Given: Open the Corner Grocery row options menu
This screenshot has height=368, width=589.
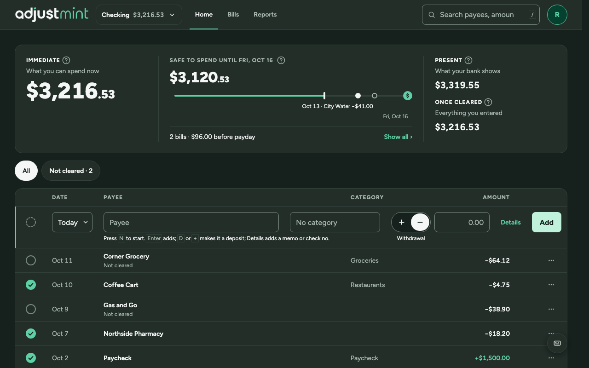Looking at the screenshot, I should pos(551,260).
